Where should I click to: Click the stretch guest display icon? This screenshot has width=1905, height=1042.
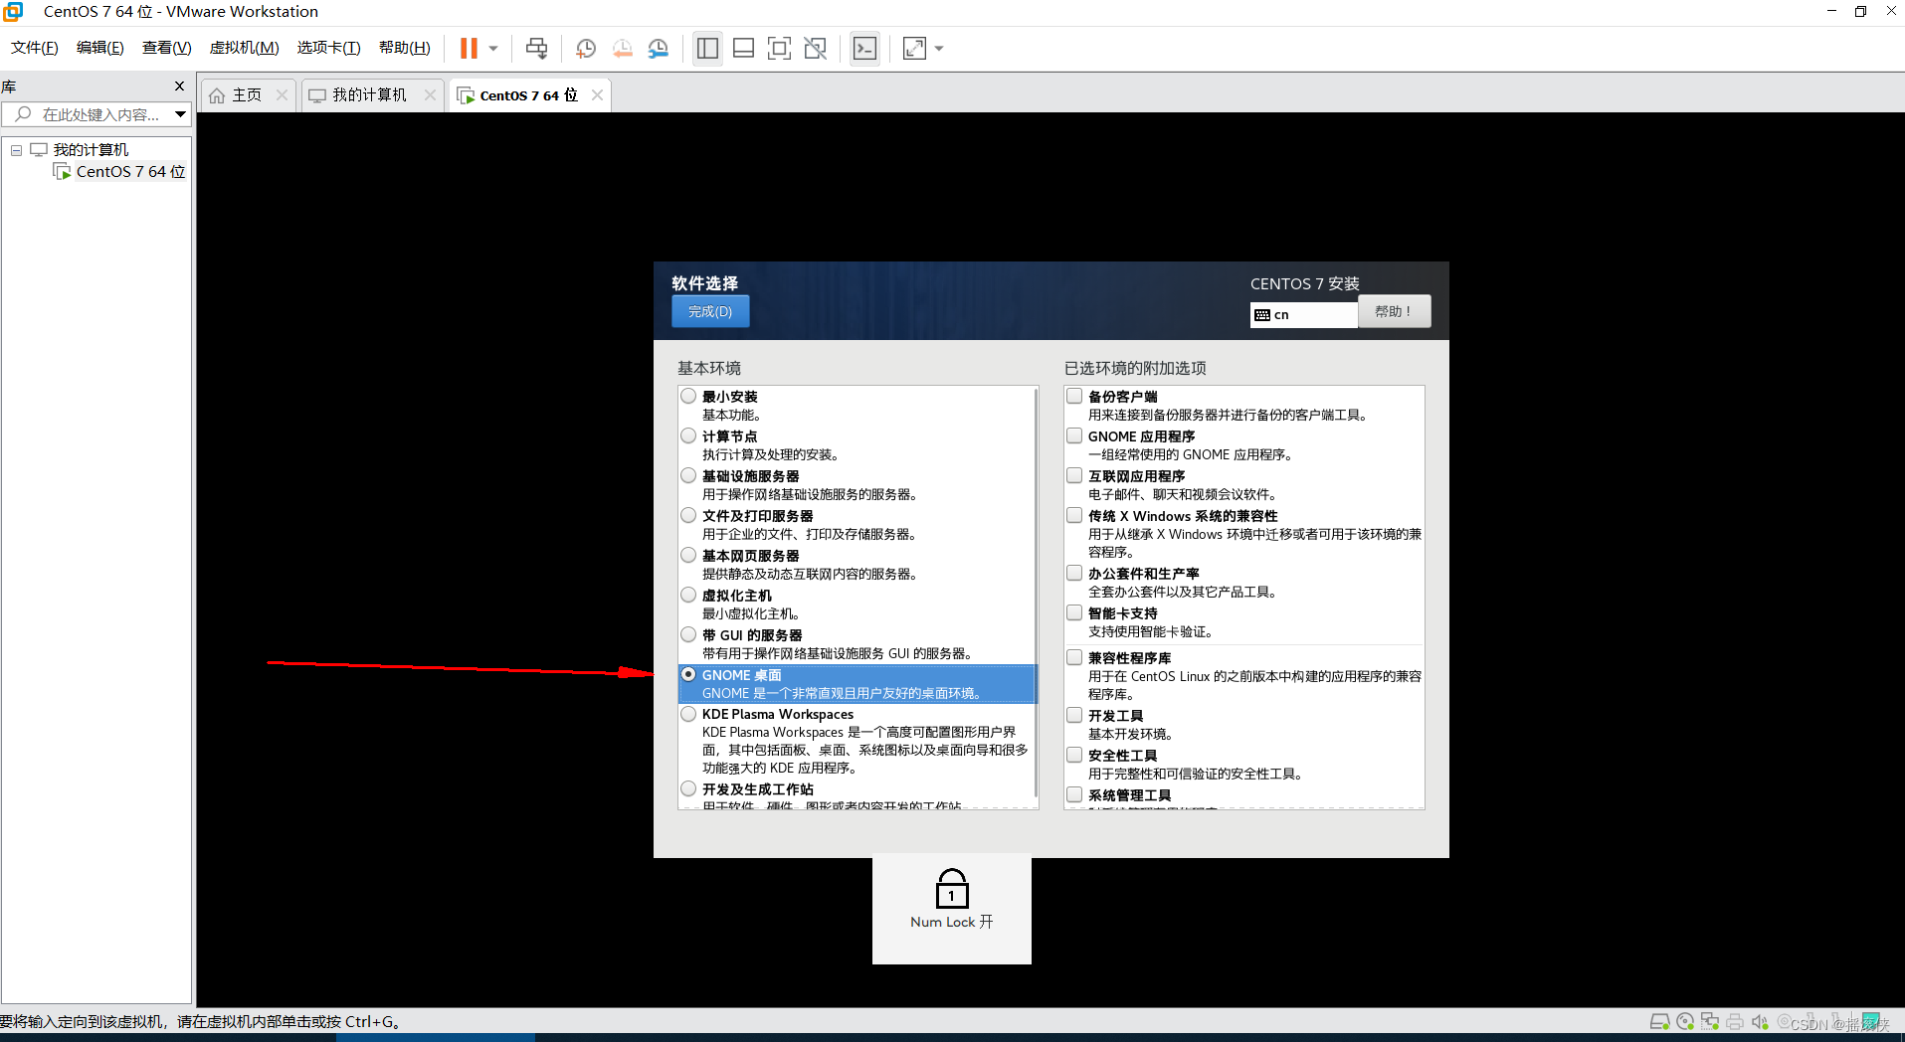pyautogui.click(x=914, y=48)
